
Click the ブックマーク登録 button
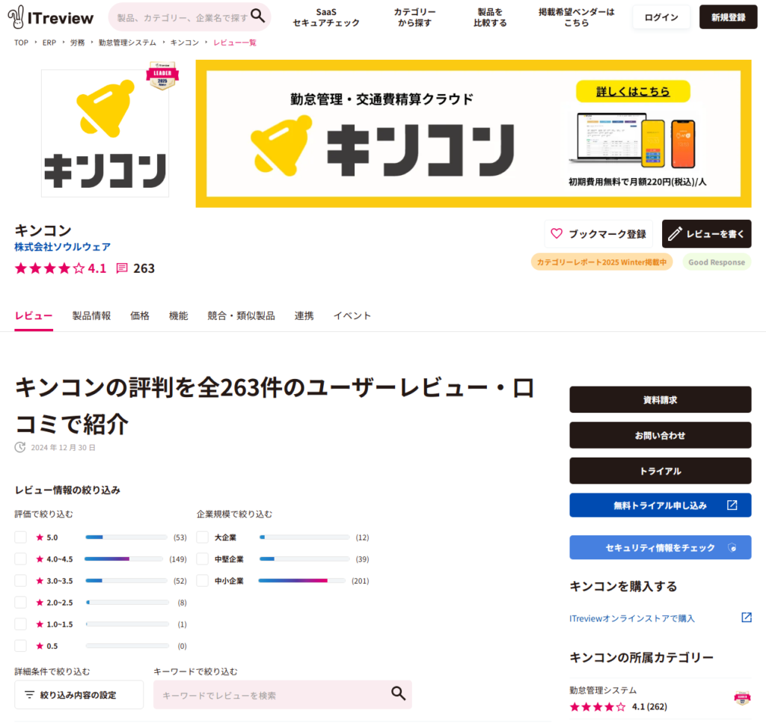[599, 234]
